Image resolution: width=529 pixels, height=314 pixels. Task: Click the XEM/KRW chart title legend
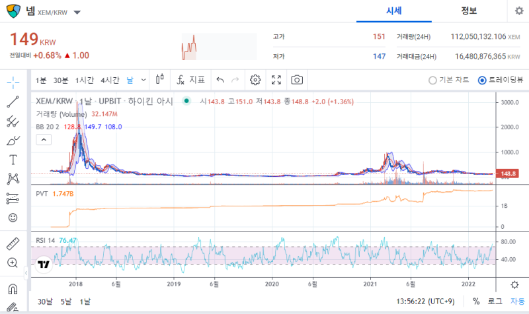pos(104,101)
